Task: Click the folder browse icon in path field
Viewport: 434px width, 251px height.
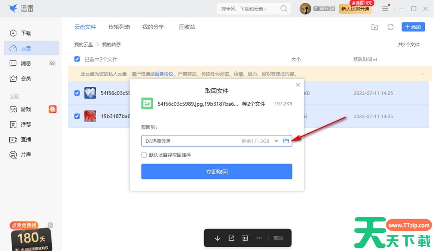Action: coord(286,141)
